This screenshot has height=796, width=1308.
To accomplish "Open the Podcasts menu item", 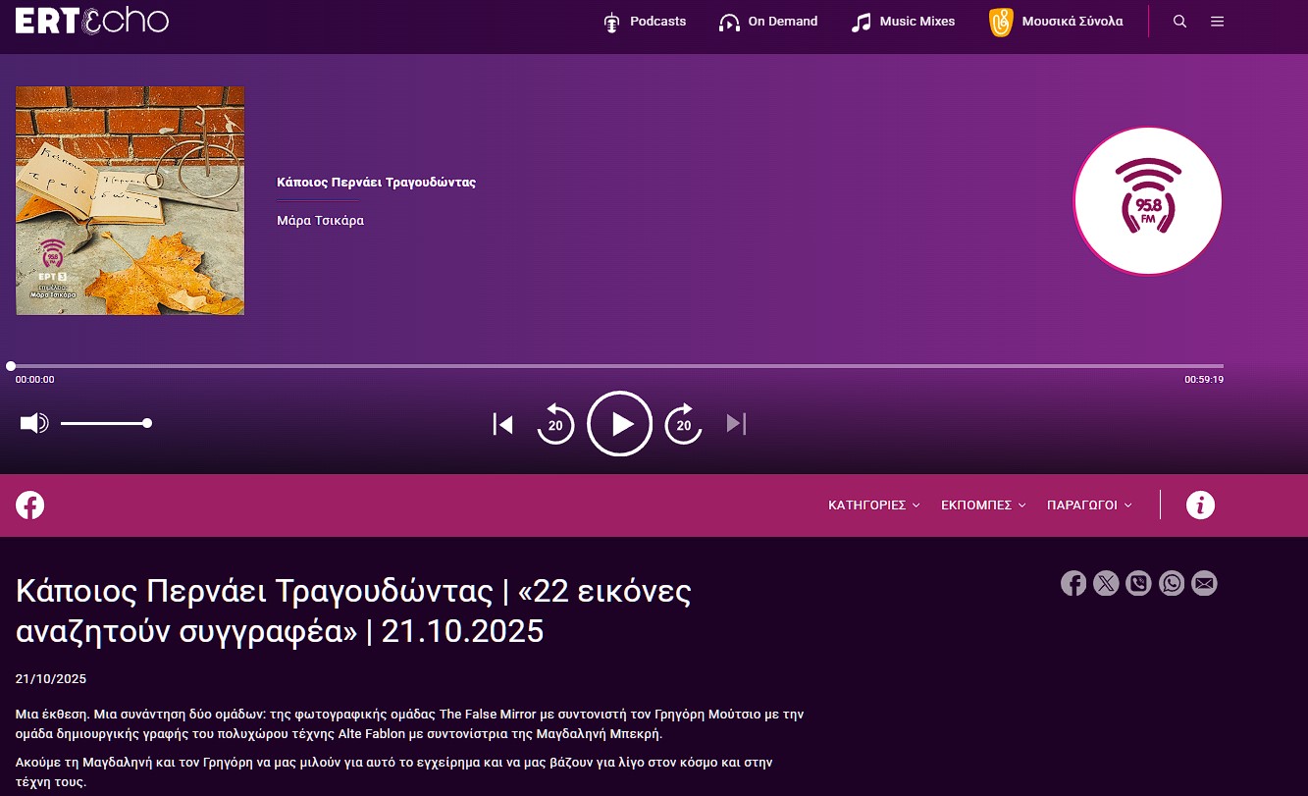I will coord(645,22).
